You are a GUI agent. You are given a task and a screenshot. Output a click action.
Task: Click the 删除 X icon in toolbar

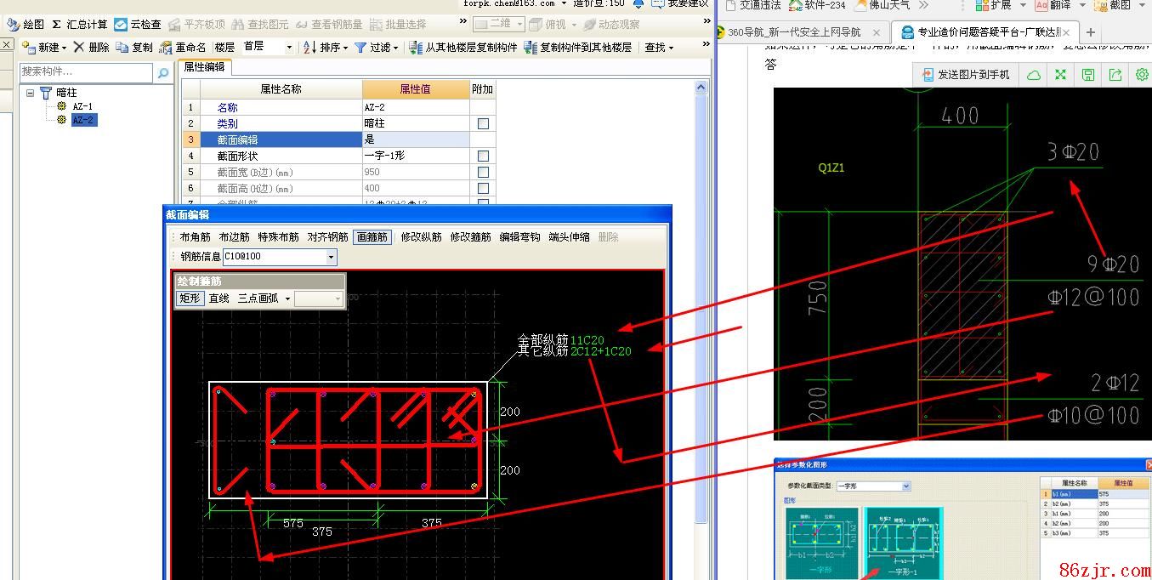pos(79,48)
